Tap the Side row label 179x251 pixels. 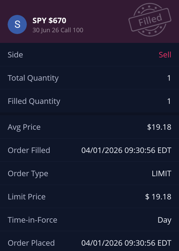click(x=15, y=55)
